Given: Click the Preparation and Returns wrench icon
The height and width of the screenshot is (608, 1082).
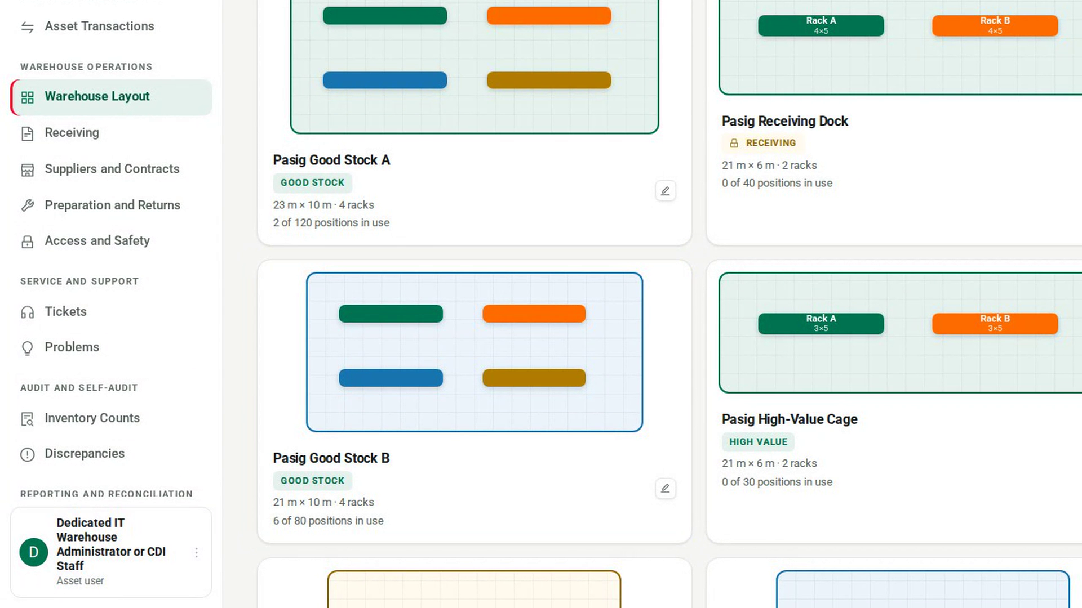Looking at the screenshot, I should (x=27, y=205).
